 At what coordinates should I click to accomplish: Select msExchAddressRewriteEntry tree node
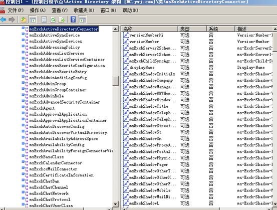coord(58,72)
